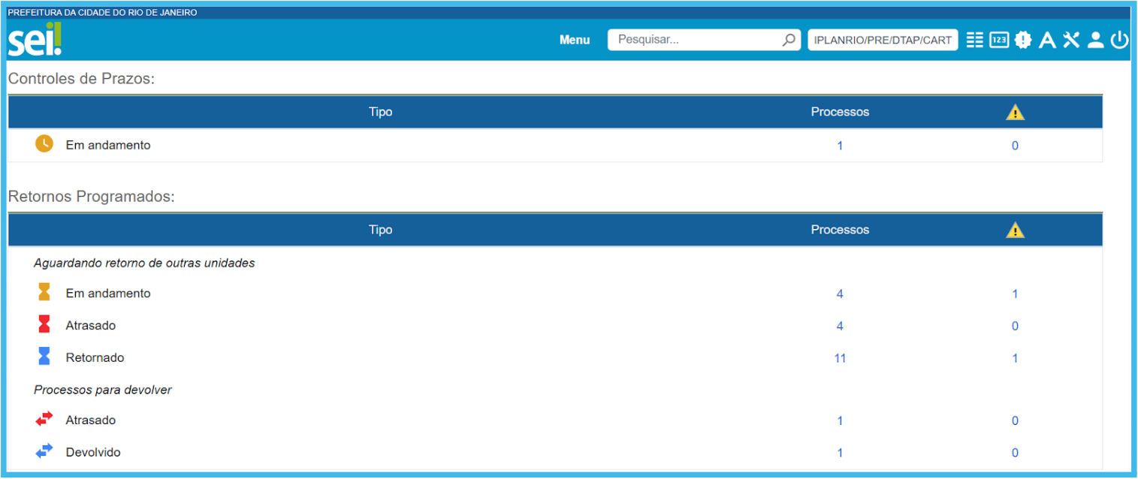Open the process control list icon

coord(974,41)
